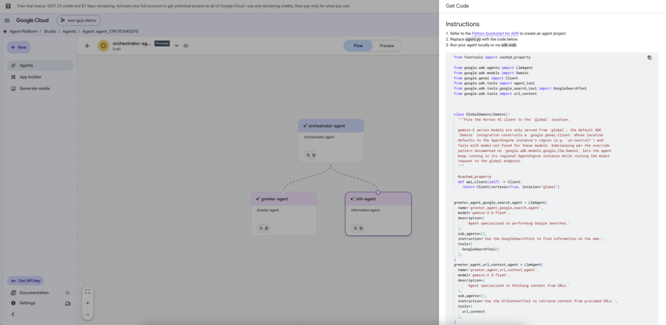This screenshot has width=666, height=325.
Task: Click the 'Instructions' heading
Action: tap(462, 24)
